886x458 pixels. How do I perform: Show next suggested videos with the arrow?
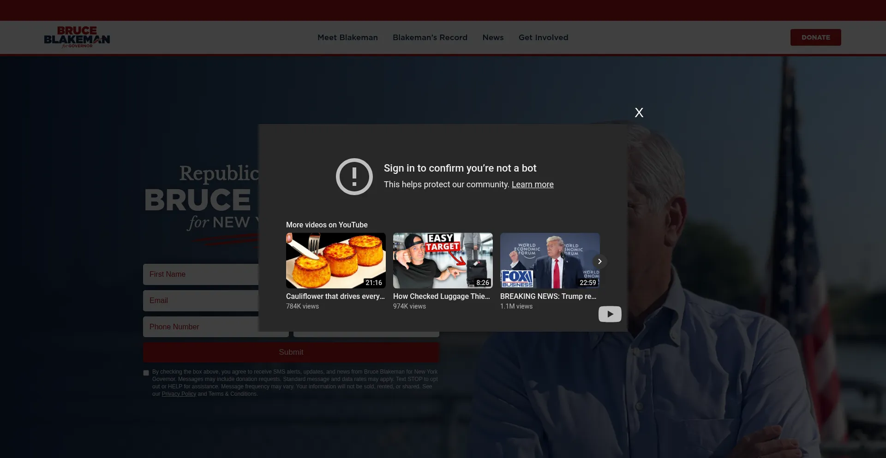click(x=599, y=262)
